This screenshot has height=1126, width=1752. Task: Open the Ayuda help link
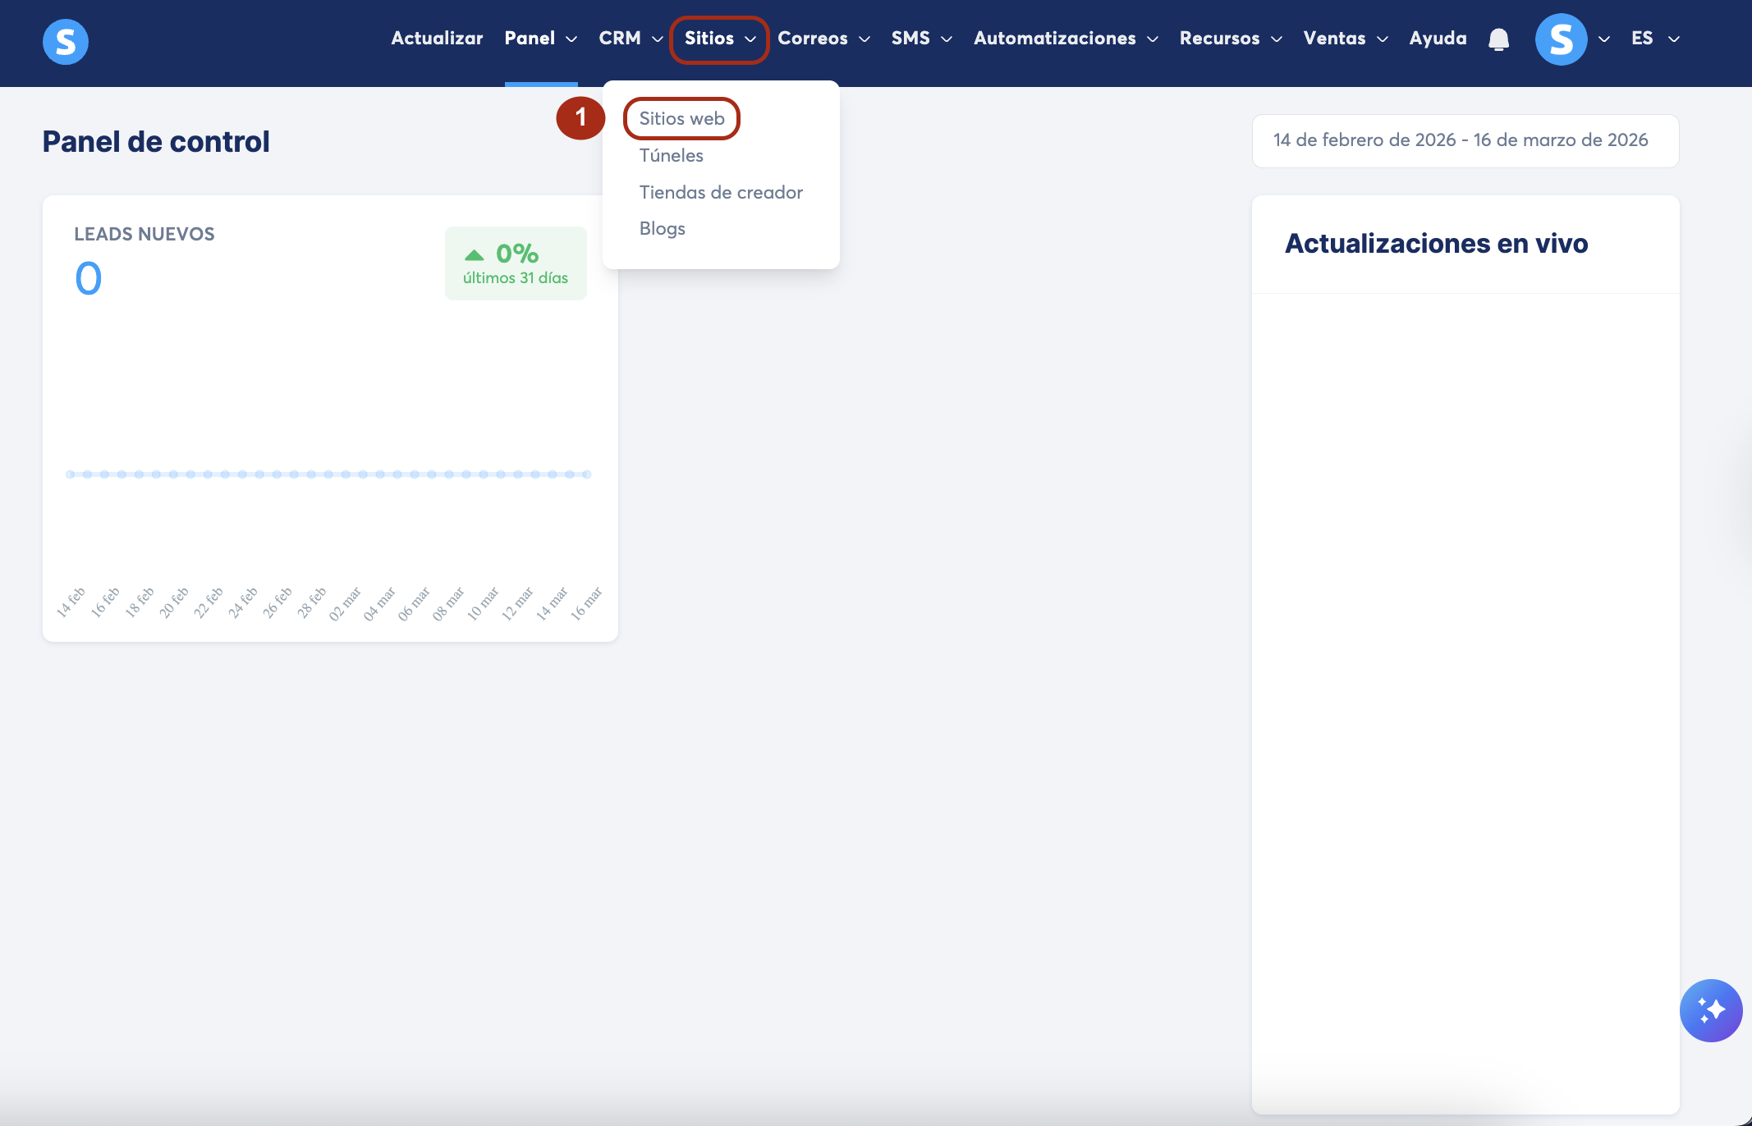click(1438, 39)
